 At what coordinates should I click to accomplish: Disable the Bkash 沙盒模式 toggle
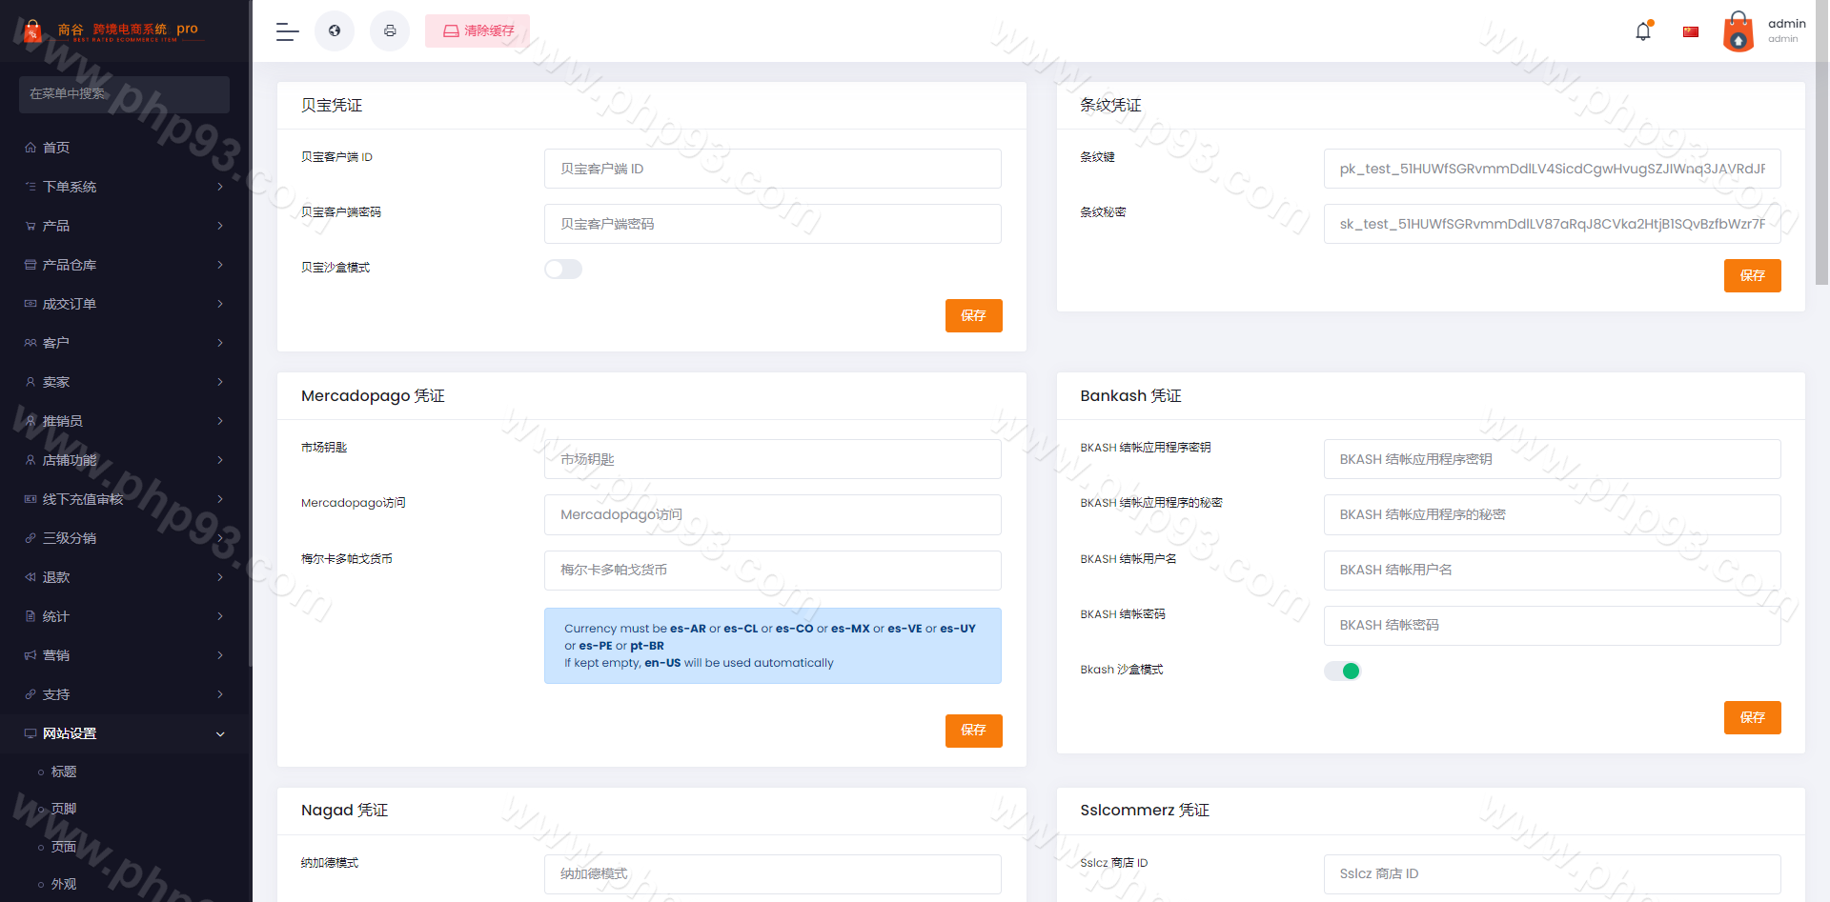(1342, 671)
